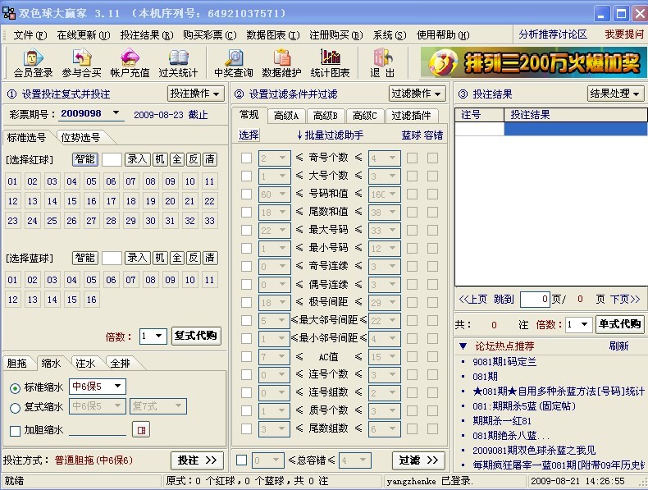
Task: Click the page number input field
Action: click(x=535, y=299)
